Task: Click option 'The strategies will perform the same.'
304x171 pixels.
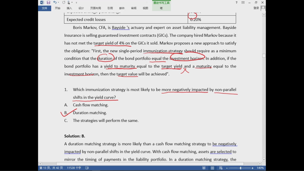Action: [x=106, y=121]
